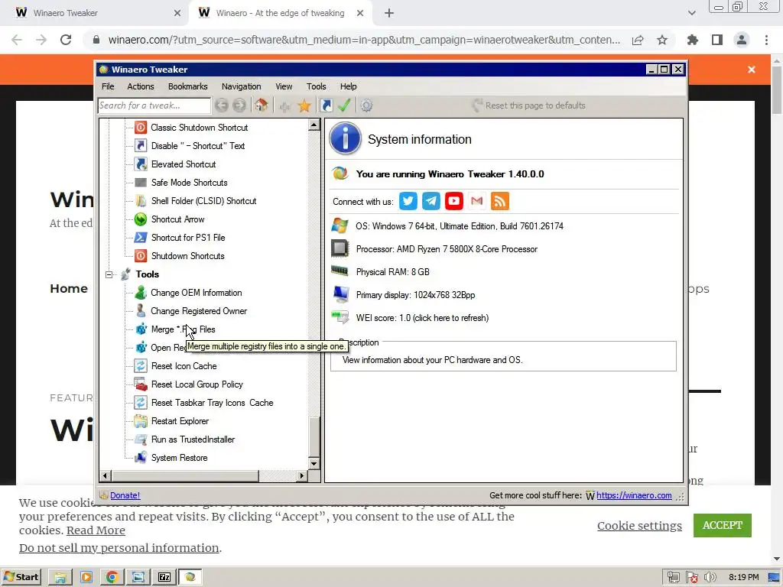The image size is (783, 587).
Task: Select Shutdown Shortcuts tree item
Action: tap(188, 256)
